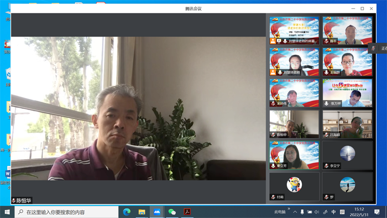The height and width of the screenshot is (218, 387).
Task: Expand the 此电脑 toolbar overflow chevron
Action: click(x=289, y=209)
